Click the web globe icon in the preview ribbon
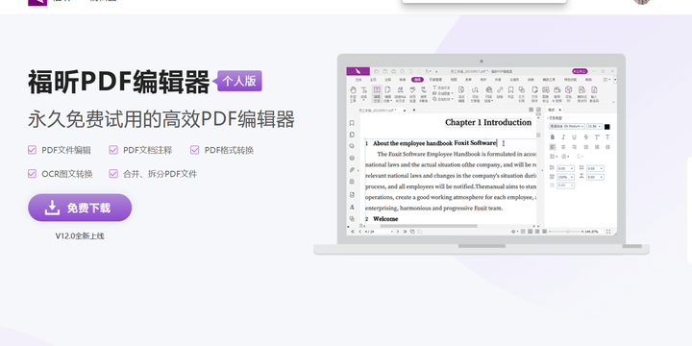The image size is (692, 346). (x=489, y=94)
